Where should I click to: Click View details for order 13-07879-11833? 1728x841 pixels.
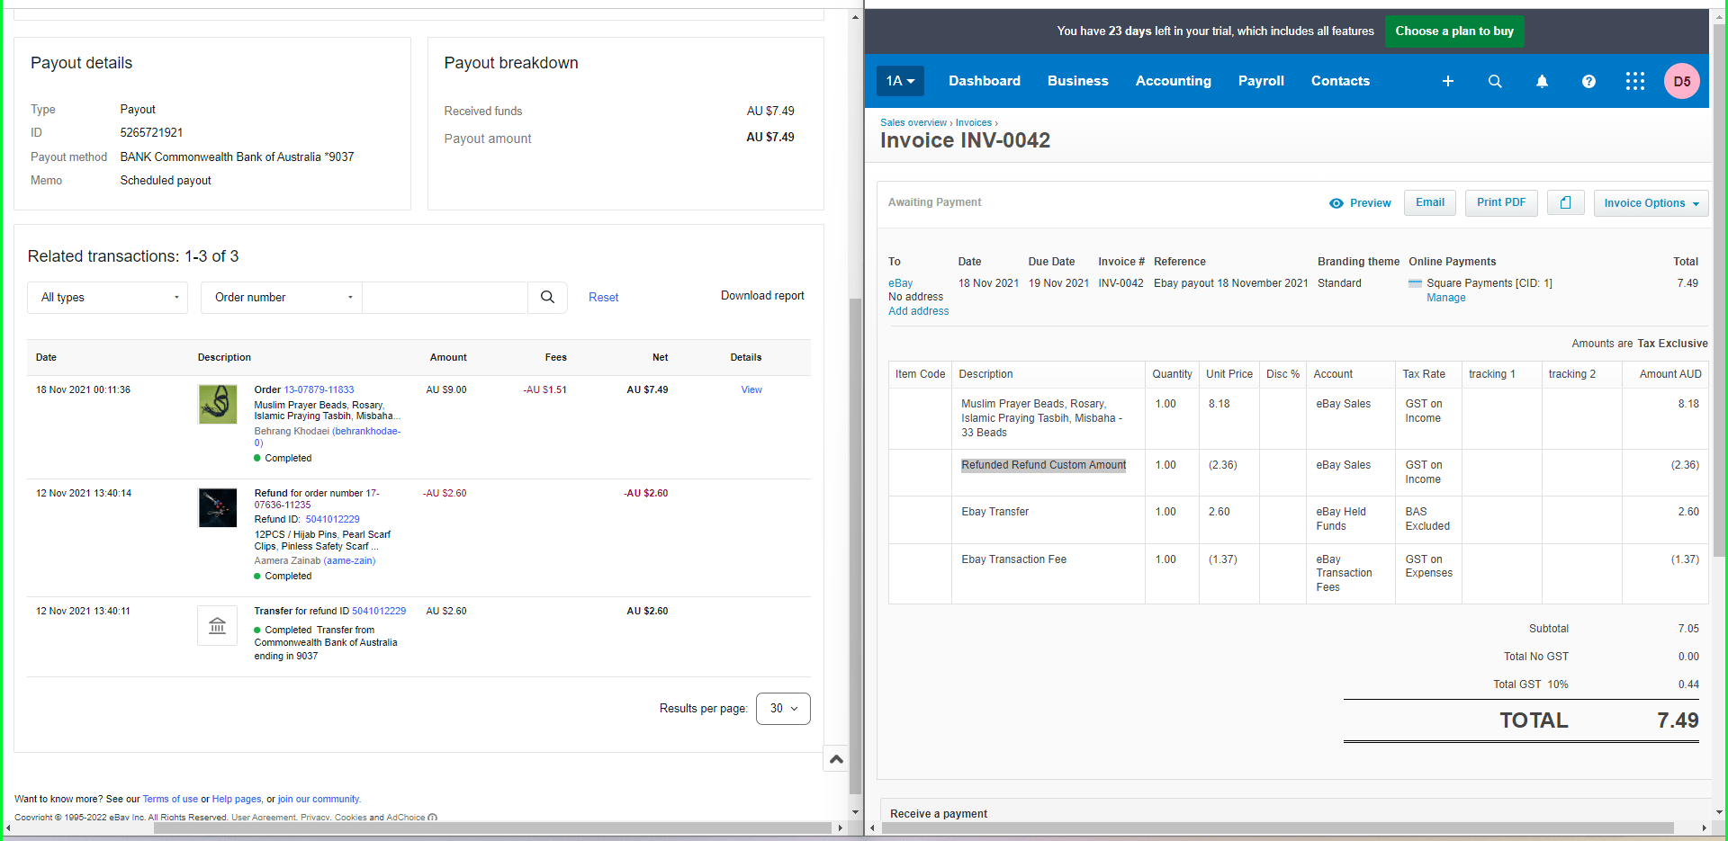coord(751,390)
